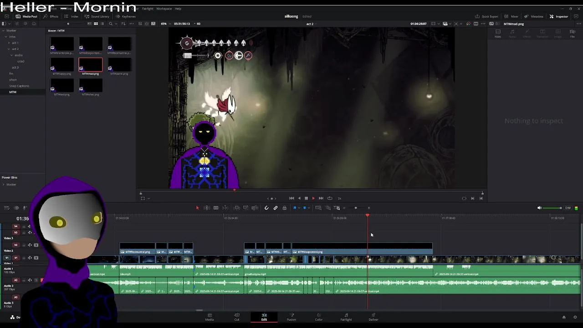Click the Overwrite Clip edit icon
The height and width of the screenshot is (328, 583).
pyautogui.click(x=245, y=208)
